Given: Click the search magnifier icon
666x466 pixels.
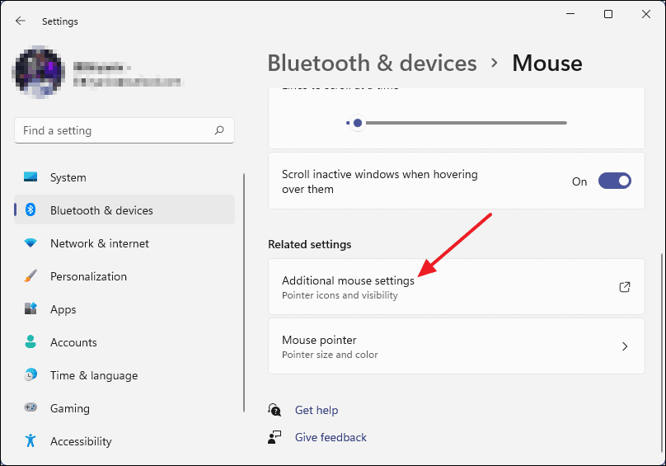Looking at the screenshot, I should [219, 130].
